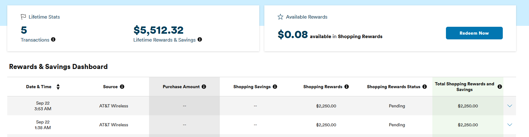This screenshot has width=529, height=137.
Task: Click the Total Shopping Rewards and Savings info icon
Action: 500,87
